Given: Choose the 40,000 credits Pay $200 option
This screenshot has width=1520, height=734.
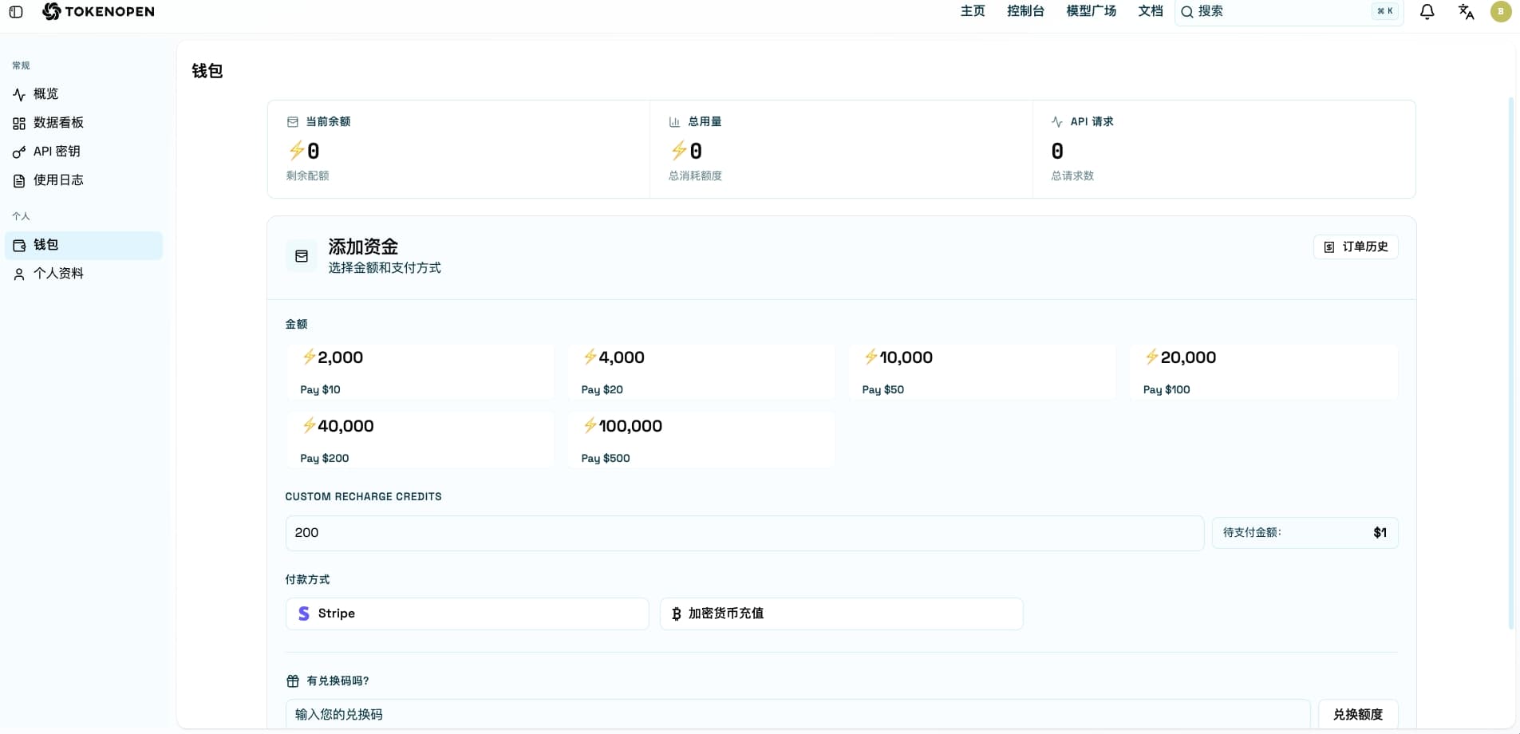Looking at the screenshot, I should [x=420, y=440].
